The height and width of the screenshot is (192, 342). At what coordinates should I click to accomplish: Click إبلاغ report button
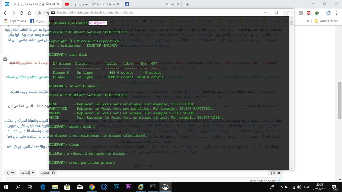click(x=276, y=172)
